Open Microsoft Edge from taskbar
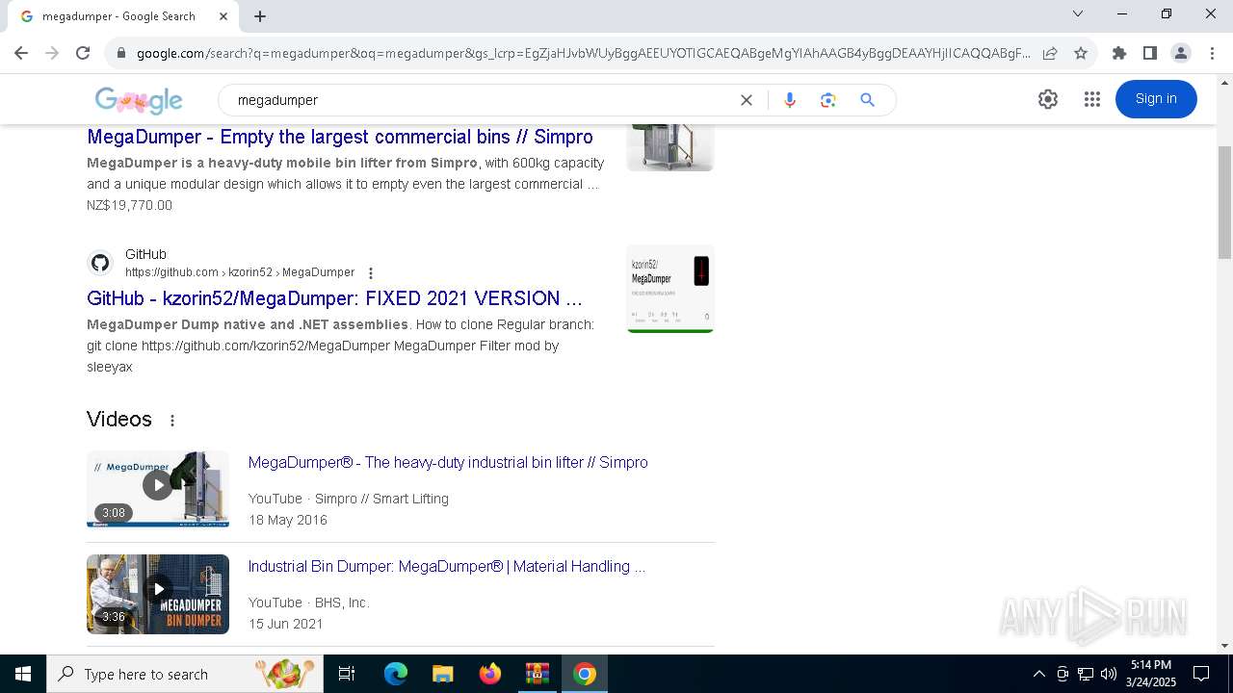Image resolution: width=1233 pixels, height=693 pixels. click(396, 674)
